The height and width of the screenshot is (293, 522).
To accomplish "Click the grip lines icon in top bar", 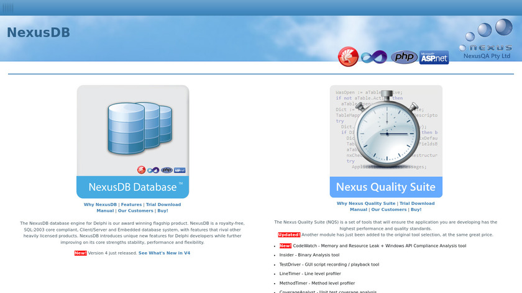I will (8, 7).
